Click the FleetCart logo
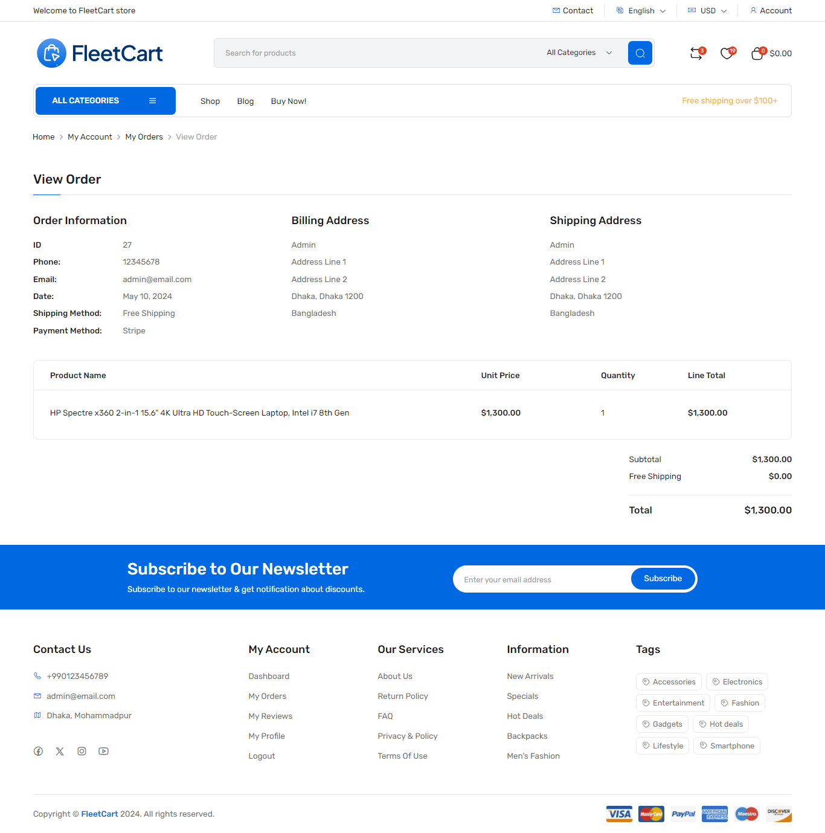The width and height of the screenshot is (825, 833). pos(100,53)
